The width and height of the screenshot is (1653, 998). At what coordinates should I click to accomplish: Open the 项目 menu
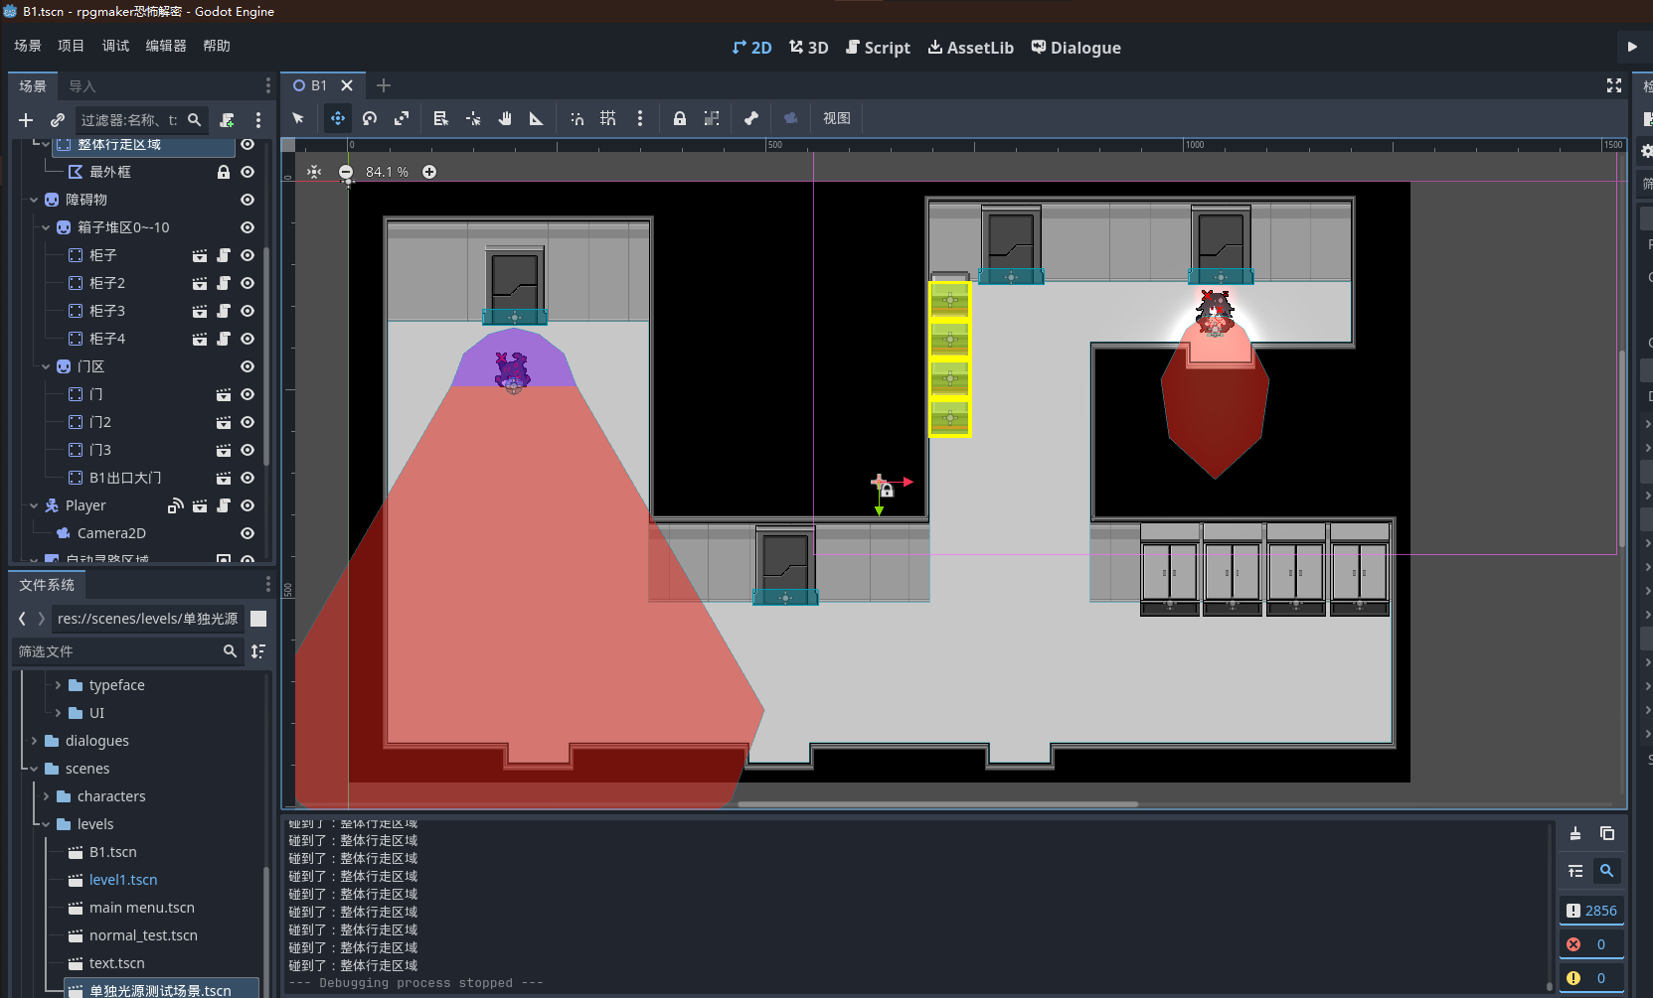72,46
